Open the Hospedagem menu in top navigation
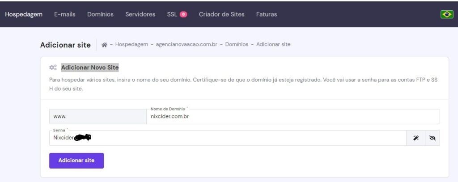 pos(24,14)
